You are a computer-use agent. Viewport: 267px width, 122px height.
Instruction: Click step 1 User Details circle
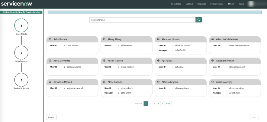pyautogui.click(x=21, y=26)
